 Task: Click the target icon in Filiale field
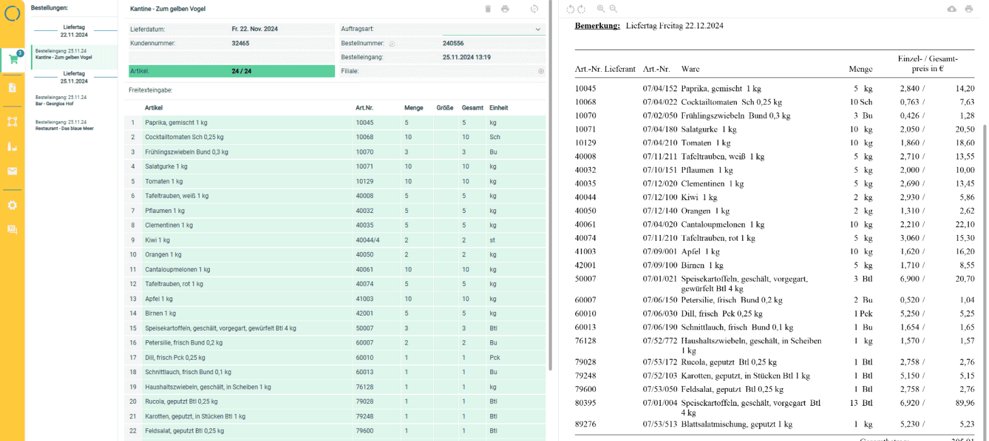tap(540, 71)
